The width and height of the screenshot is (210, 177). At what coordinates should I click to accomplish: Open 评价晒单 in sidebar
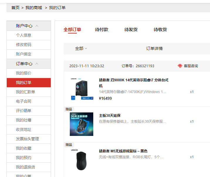tap(29, 111)
